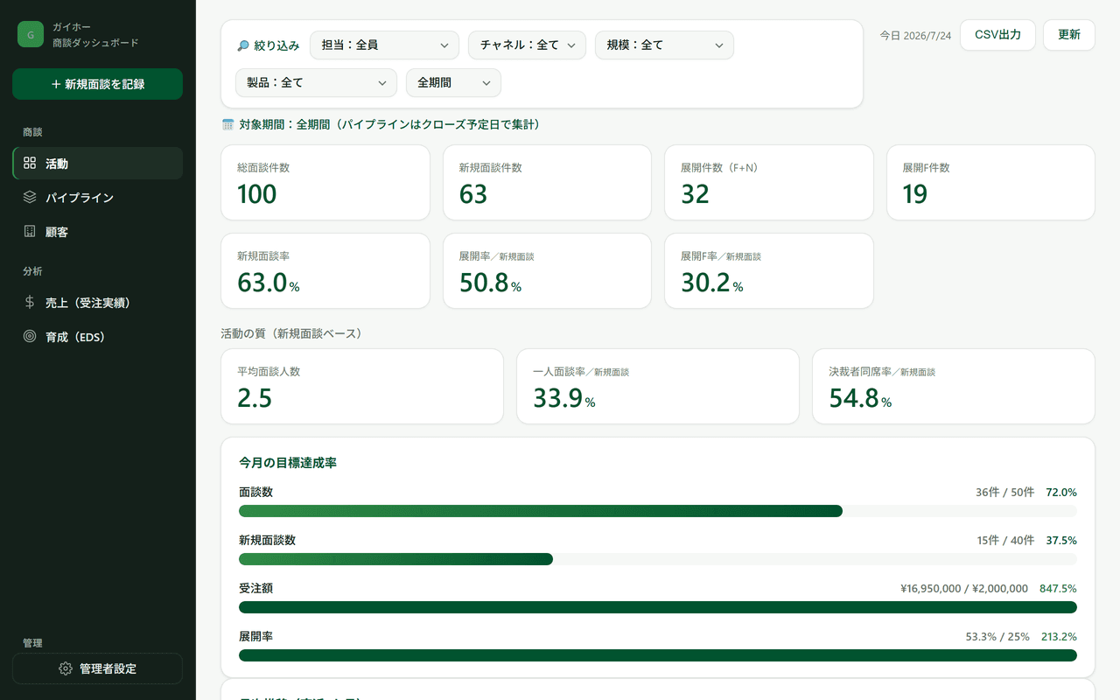Open the 規模：全て dropdown

tap(664, 45)
